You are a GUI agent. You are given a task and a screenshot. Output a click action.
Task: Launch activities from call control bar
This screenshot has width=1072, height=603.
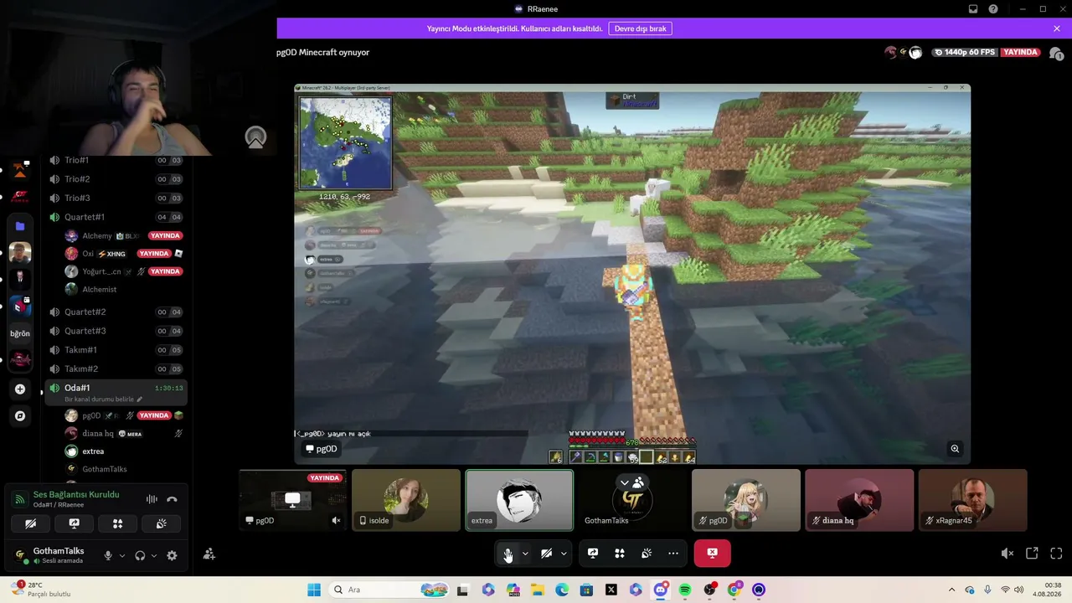tap(620, 554)
